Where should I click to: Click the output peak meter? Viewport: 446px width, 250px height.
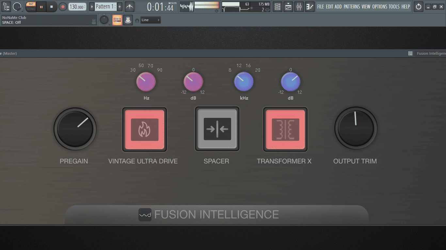click(x=207, y=6)
